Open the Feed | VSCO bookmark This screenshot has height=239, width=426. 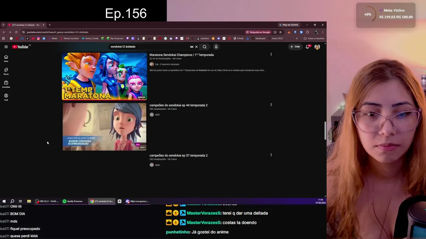click(x=276, y=39)
